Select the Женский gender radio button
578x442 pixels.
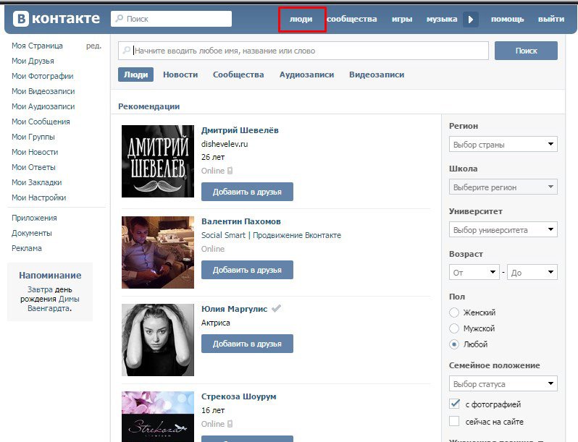point(454,313)
